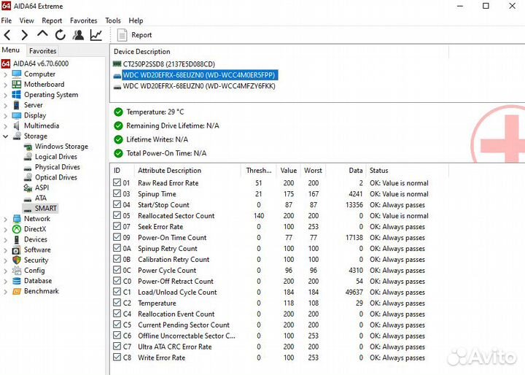
Task: Open the Tools menu
Action: coord(113,21)
